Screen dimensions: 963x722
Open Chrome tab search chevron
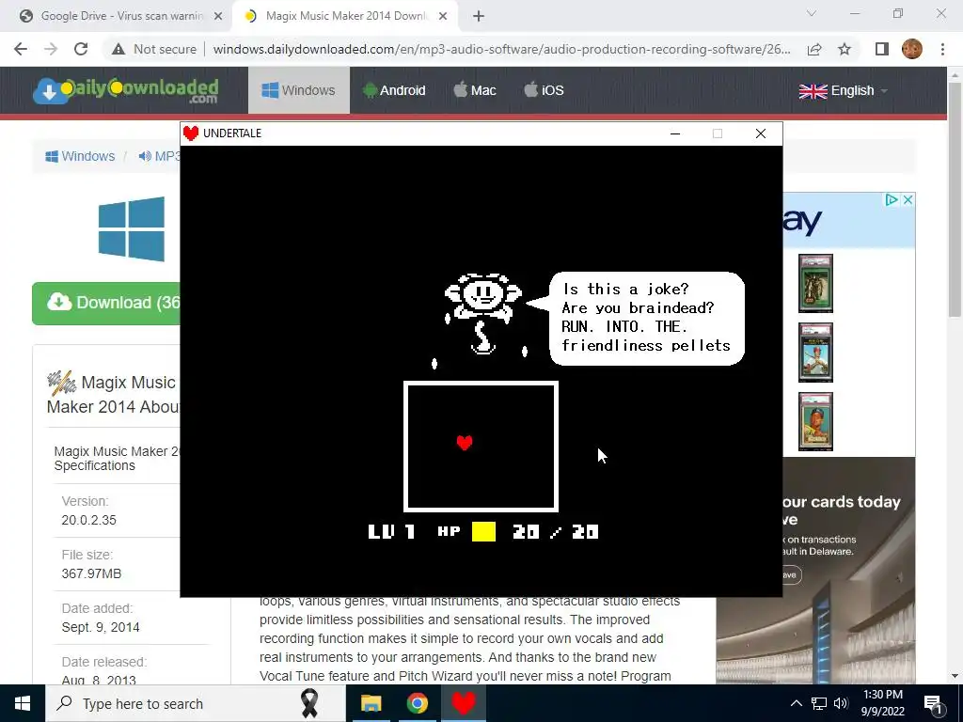pos(812,13)
